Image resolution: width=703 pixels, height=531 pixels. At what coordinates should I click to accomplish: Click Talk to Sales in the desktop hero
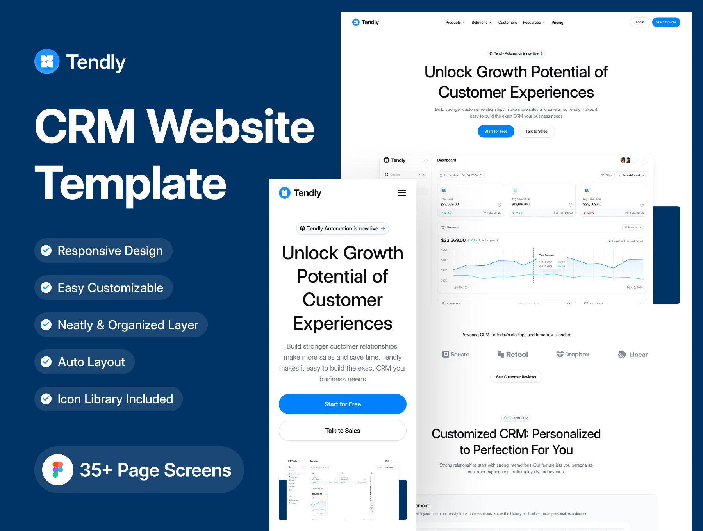[x=536, y=131]
